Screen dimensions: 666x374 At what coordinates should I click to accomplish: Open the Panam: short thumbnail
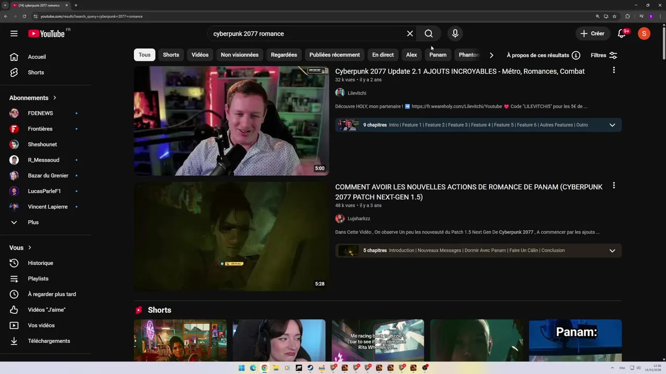point(575,340)
